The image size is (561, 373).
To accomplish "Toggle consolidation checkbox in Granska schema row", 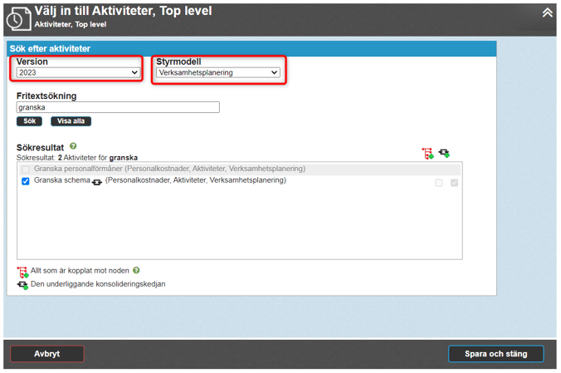I will tap(454, 183).
